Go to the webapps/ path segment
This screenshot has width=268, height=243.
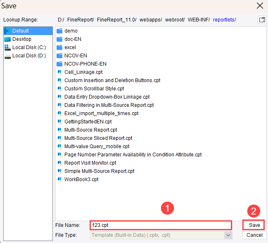[x=151, y=20]
